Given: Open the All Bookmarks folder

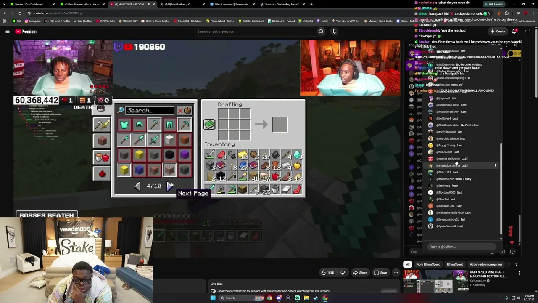Looking at the screenshot, I should 525,21.
